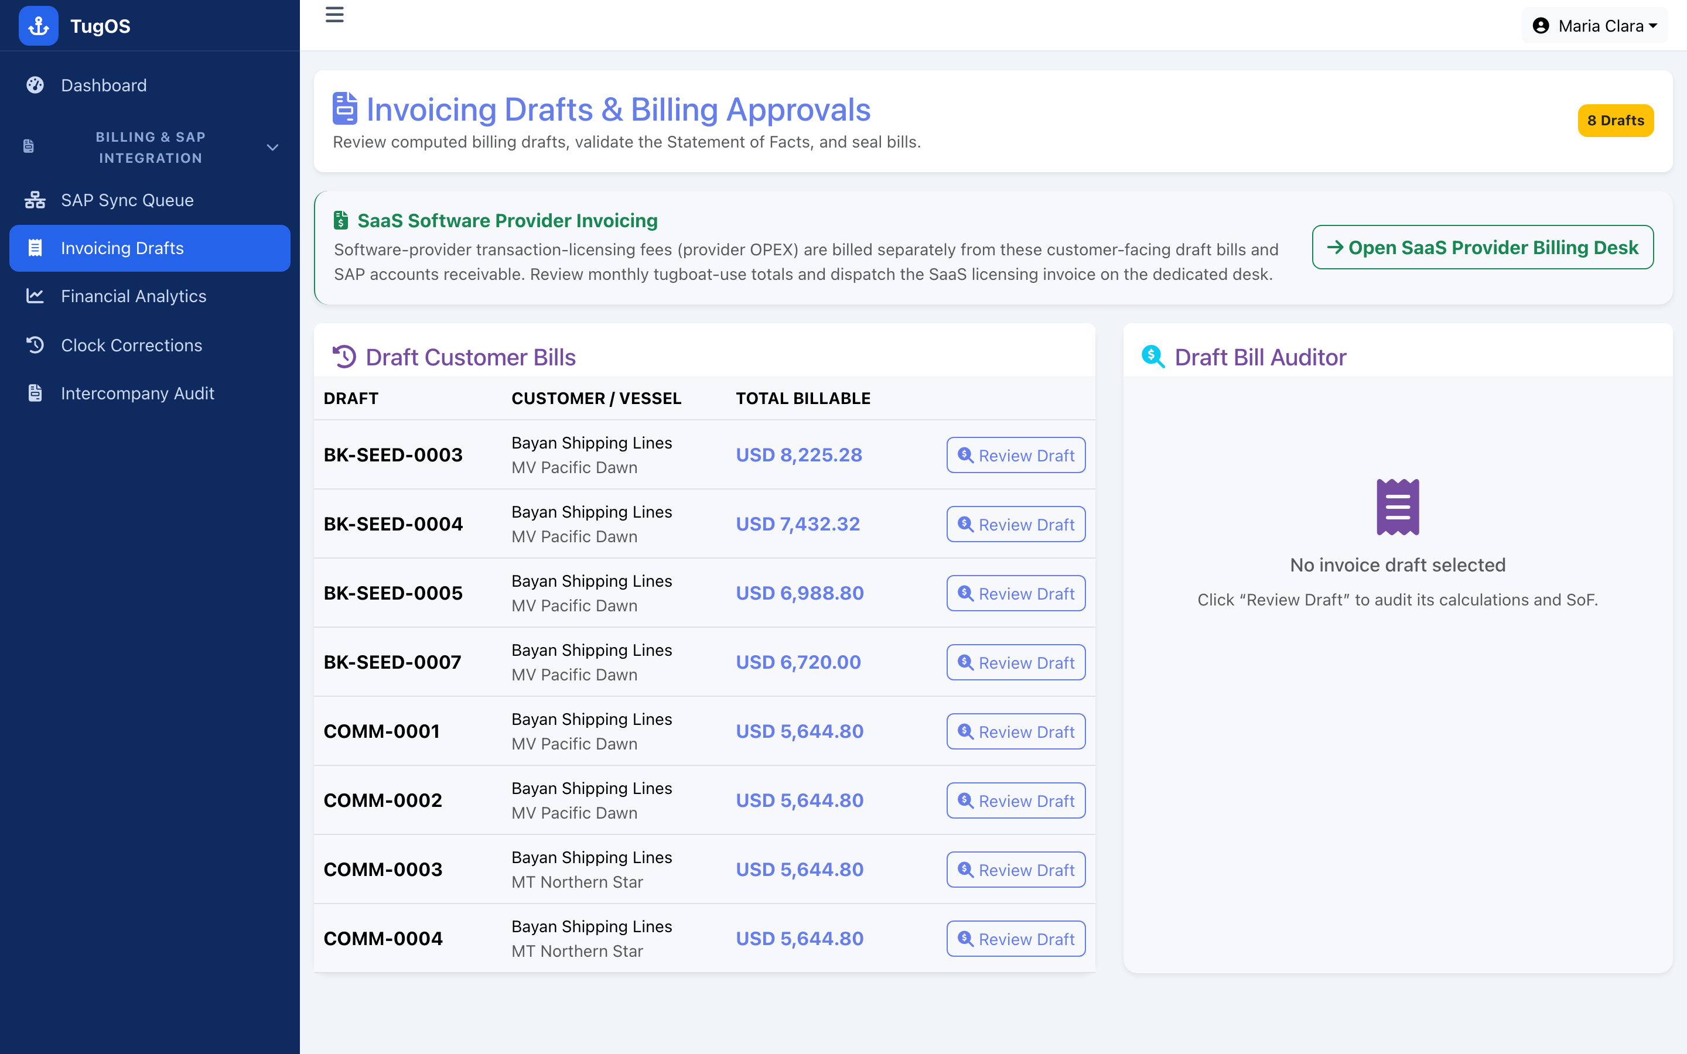Click the green SaaS invoice dollar icon
The height and width of the screenshot is (1054, 1687).
click(x=341, y=220)
